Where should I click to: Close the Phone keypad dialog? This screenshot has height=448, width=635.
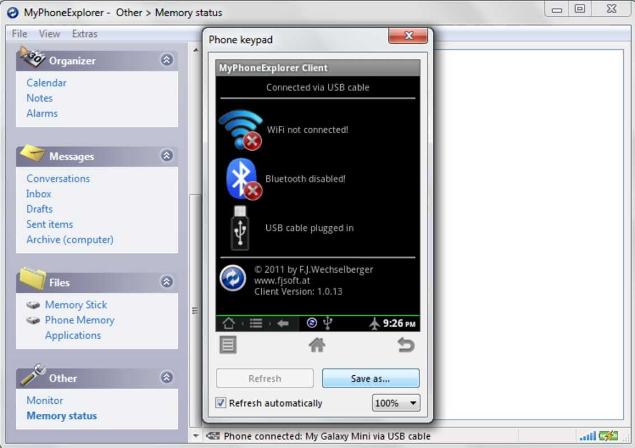(408, 36)
